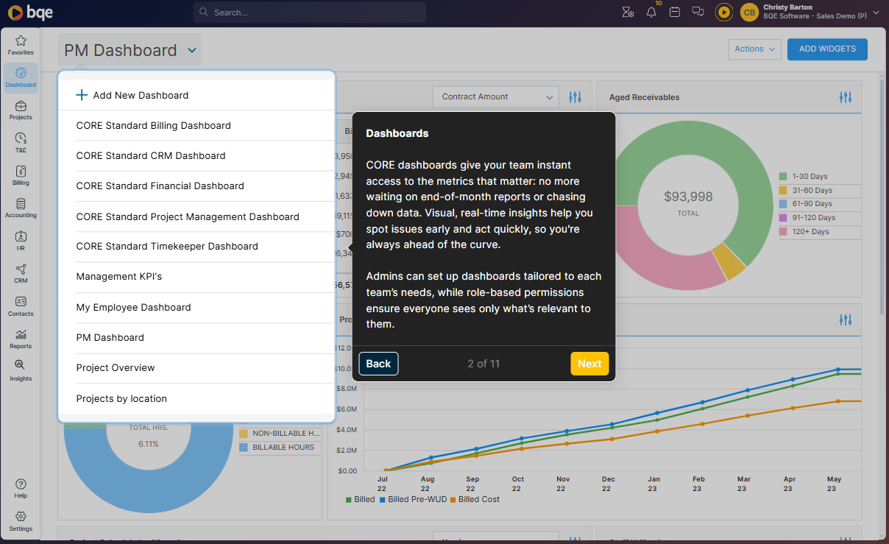Open notifications bell with 10 badge
The height and width of the screenshot is (544, 889).
point(651,12)
